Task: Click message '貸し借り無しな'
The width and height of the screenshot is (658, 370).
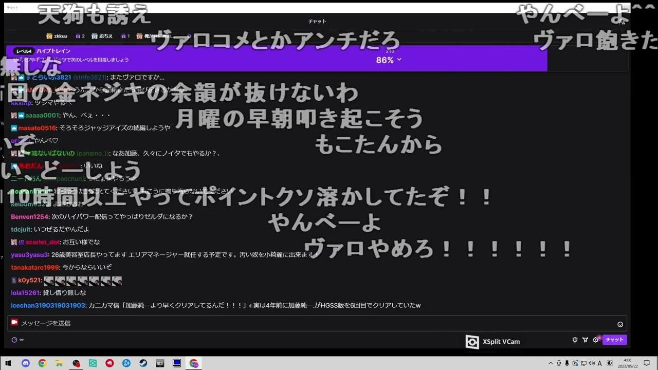Action: coord(65,292)
